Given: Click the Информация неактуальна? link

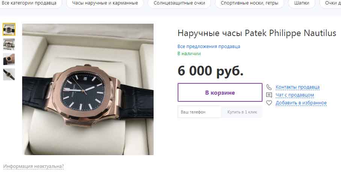Looking at the screenshot, I should 33,166.
